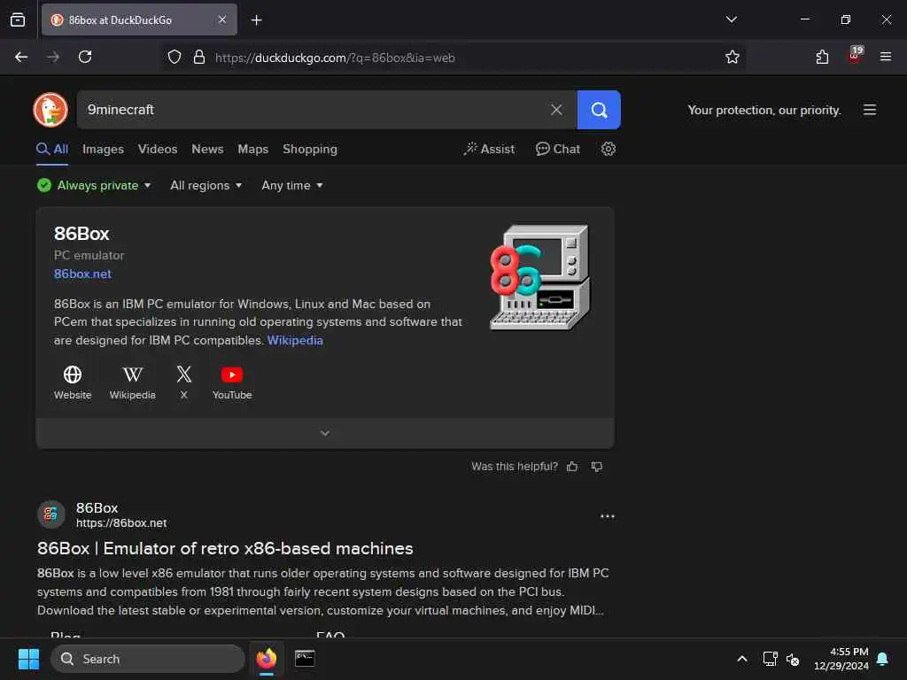907x680 pixels.
Task: Open the Extensions puzzle icon
Action: [x=822, y=57]
